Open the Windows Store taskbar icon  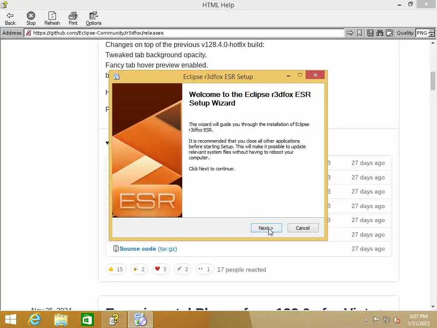click(x=87, y=319)
